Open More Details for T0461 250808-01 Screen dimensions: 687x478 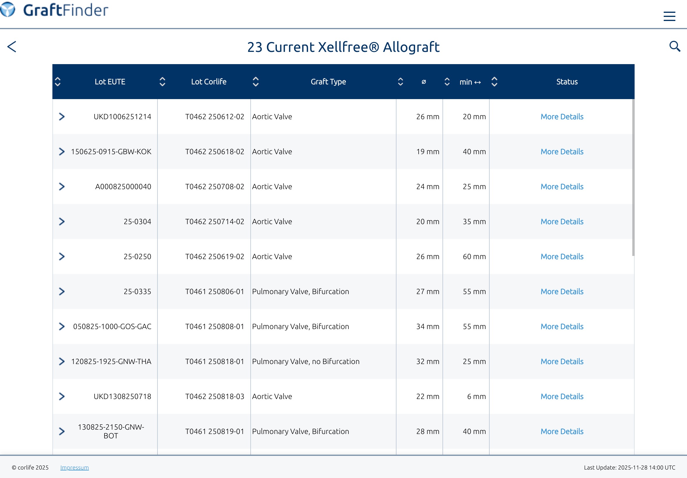(562, 326)
